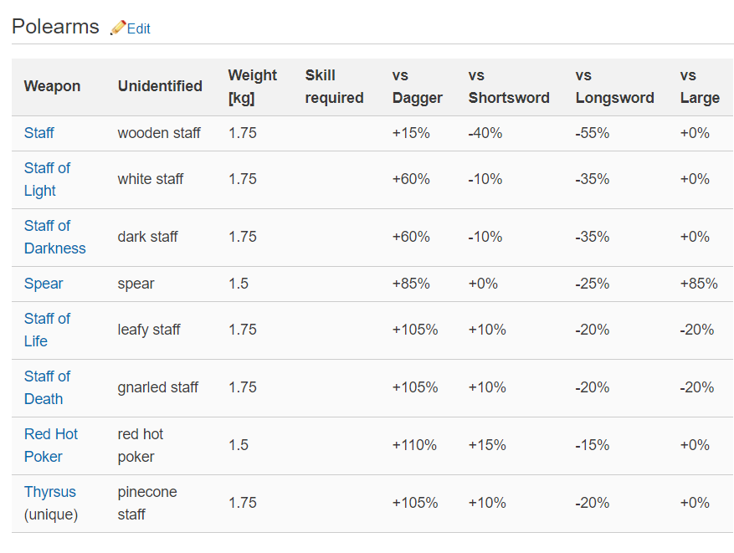Click the Unidentified column header

160,86
